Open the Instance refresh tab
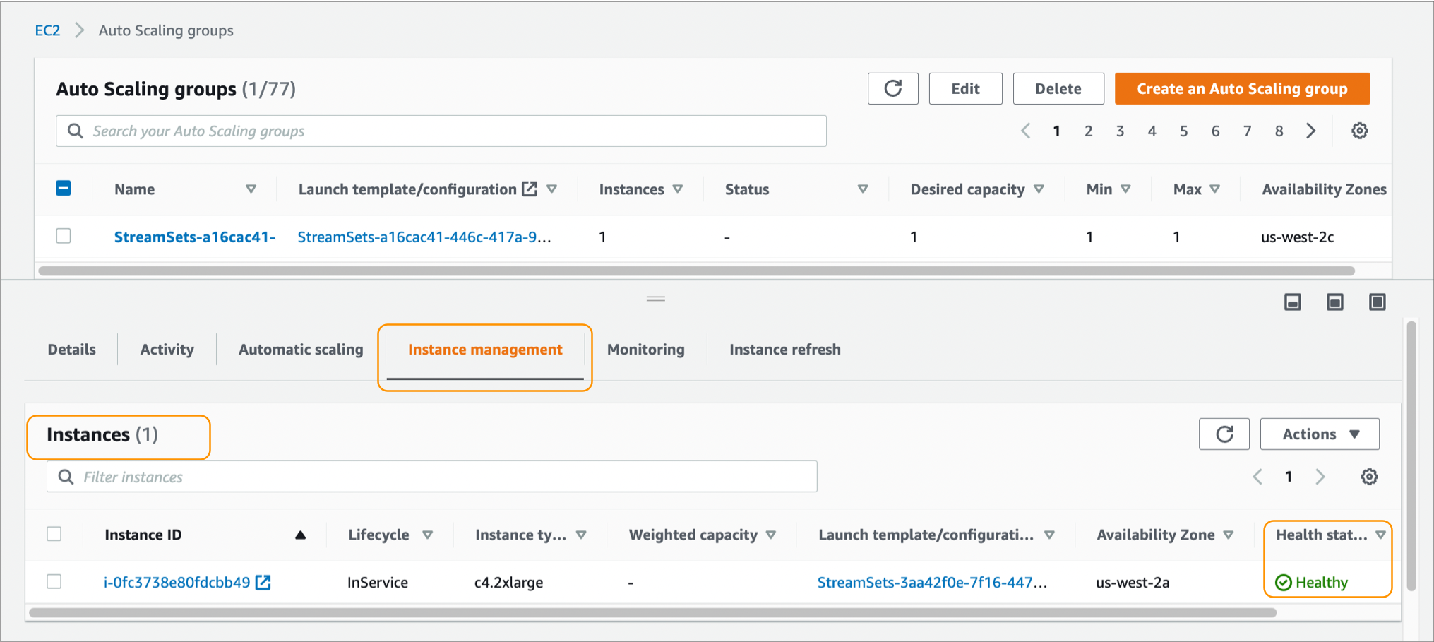 tap(784, 349)
